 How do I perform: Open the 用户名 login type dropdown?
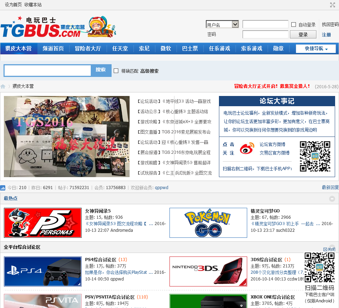pyautogui.click(x=222, y=24)
